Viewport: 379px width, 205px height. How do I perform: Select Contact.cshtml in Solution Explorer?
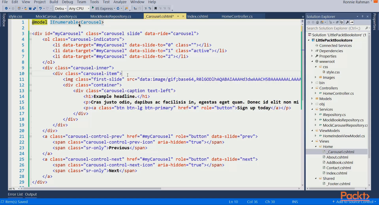coord(339,168)
